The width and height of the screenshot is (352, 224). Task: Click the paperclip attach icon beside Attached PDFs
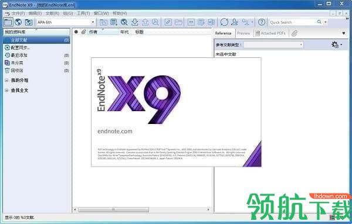point(295,33)
